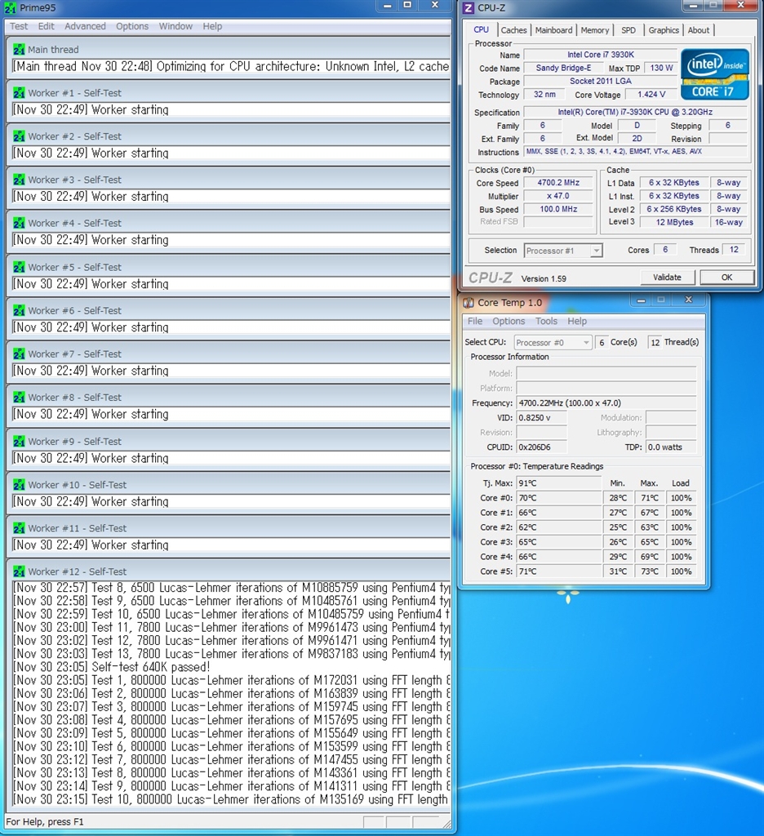764x836 pixels.
Task: Open the SPD tab in CPU-Z
Action: 628,30
